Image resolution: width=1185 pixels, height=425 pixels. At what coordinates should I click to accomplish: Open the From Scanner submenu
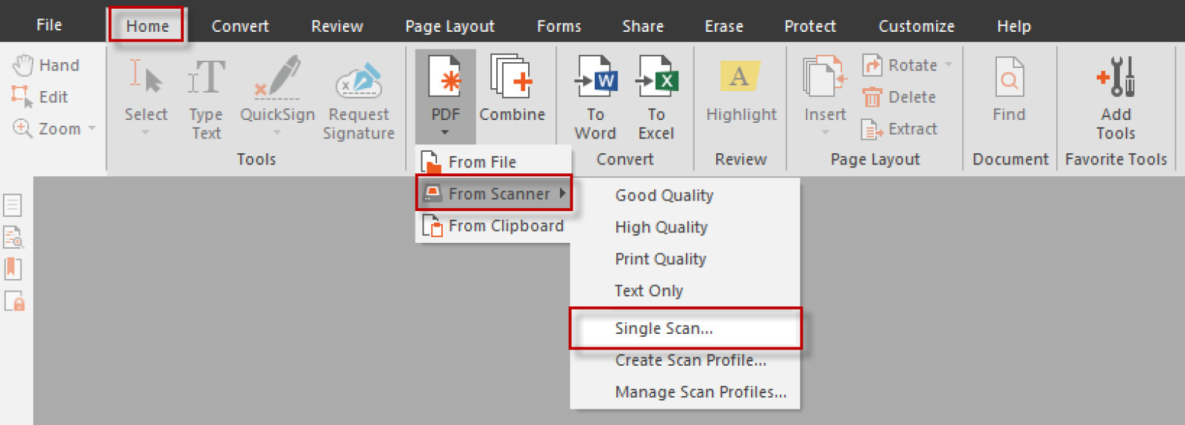pos(493,193)
